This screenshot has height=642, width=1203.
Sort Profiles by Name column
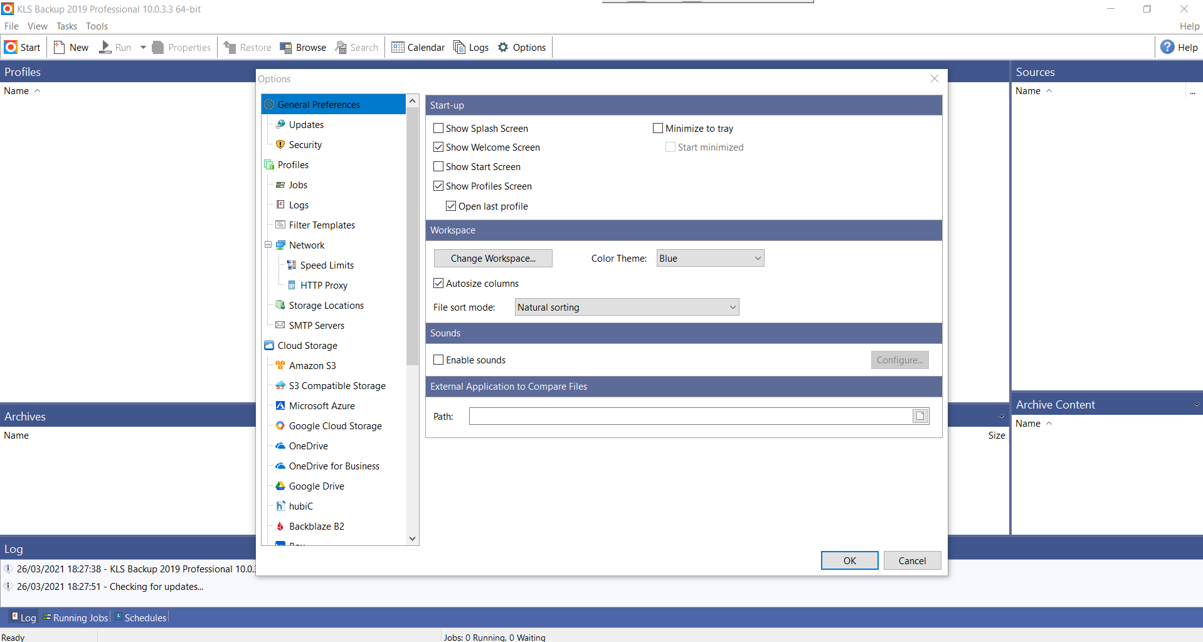(x=22, y=90)
